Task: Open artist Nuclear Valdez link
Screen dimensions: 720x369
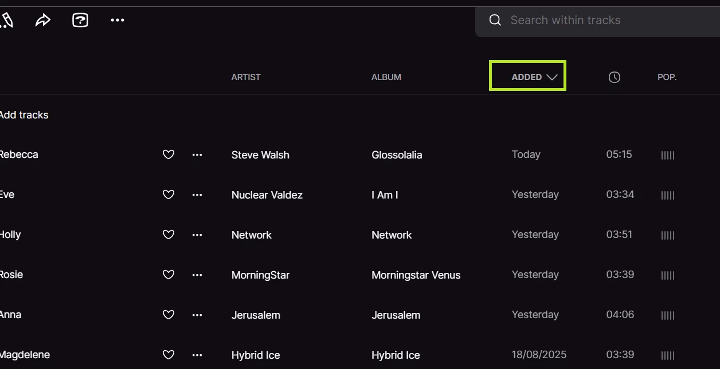Action: pos(267,195)
